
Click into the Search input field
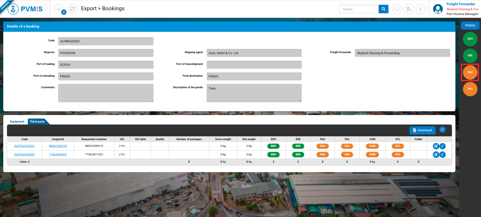(x=359, y=9)
